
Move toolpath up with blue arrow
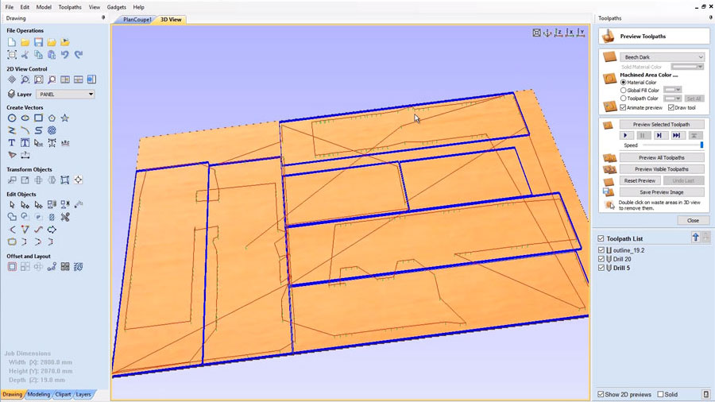tap(696, 238)
